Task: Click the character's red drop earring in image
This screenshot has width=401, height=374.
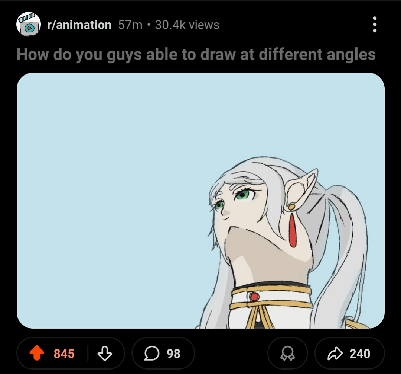Action: pos(292,230)
